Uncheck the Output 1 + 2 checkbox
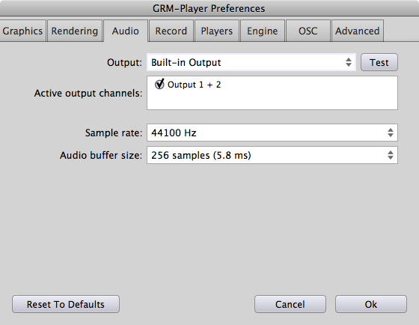Viewport: 419px width, 325px height. point(159,85)
